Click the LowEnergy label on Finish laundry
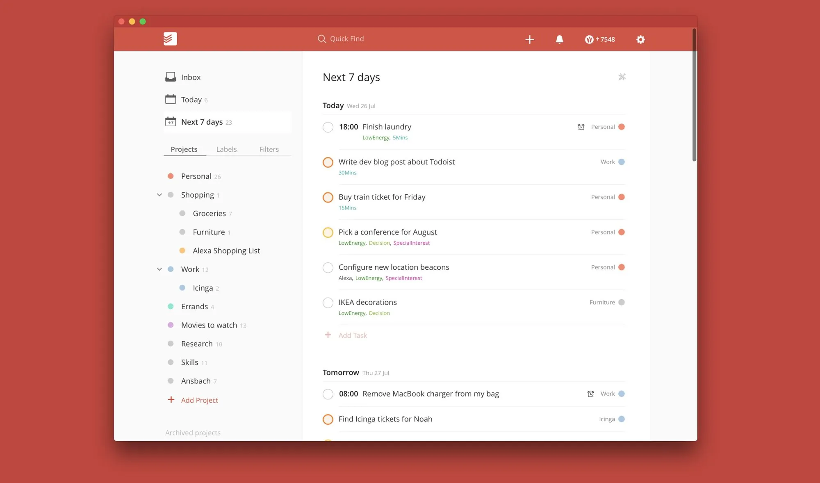The height and width of the screenshot is (483, 820). [376, 137]
